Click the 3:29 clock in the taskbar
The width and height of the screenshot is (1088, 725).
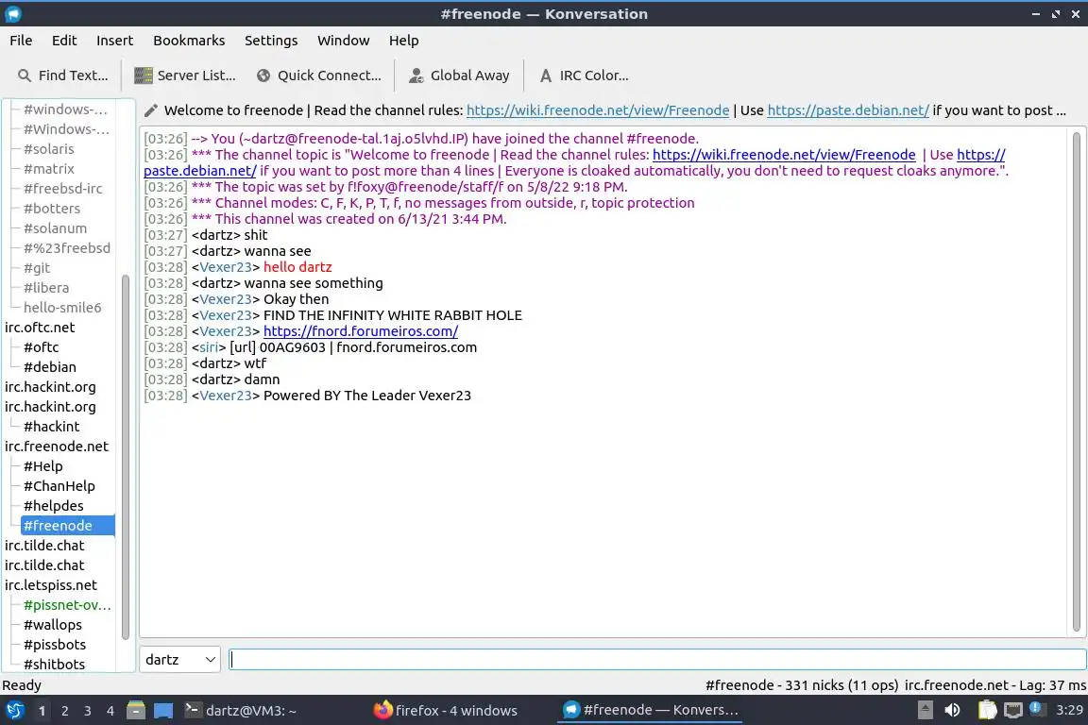coord(1068,710)
